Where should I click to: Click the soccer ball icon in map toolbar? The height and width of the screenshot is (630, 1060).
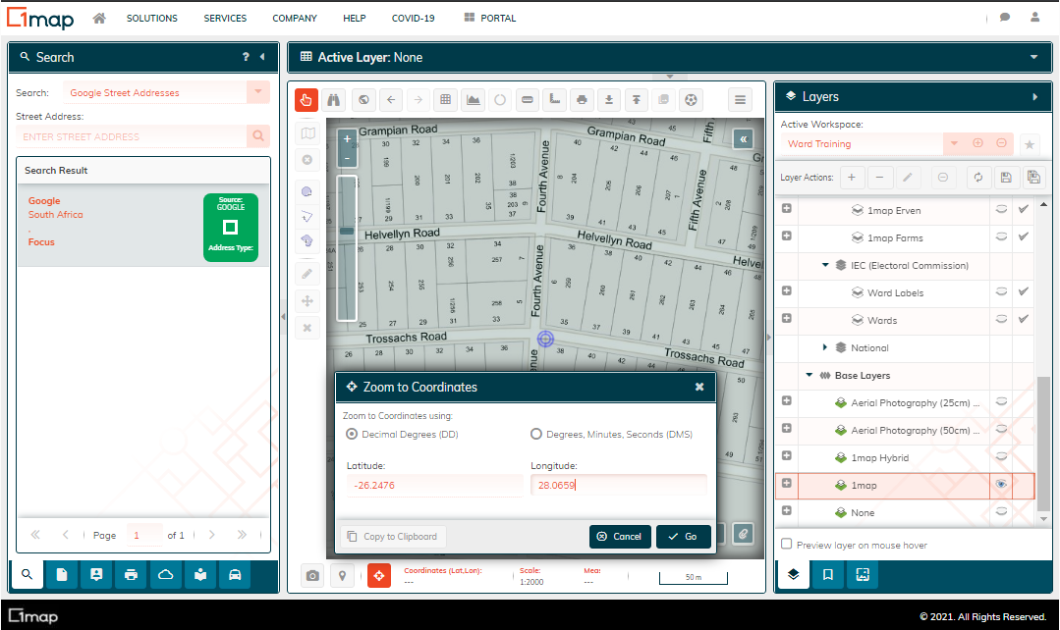[x=691, y=100]
